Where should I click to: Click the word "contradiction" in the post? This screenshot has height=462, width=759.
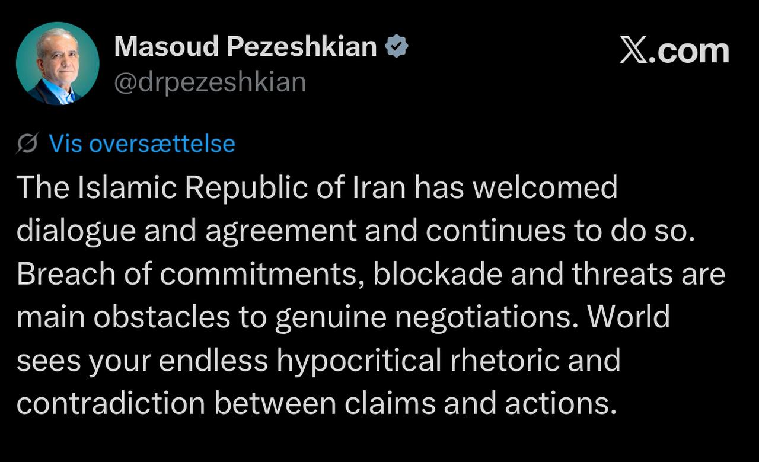coord(111,403)
